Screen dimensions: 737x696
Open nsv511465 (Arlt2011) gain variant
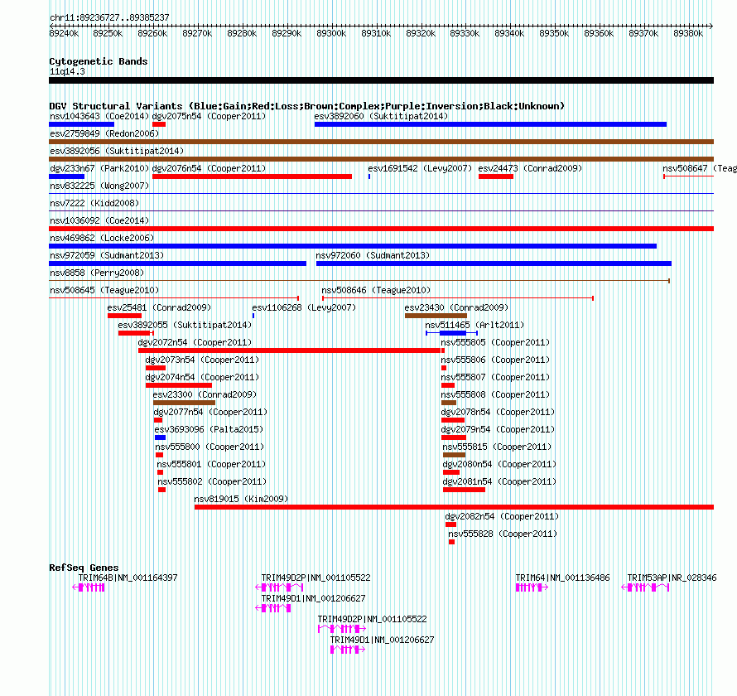(451, 333)
